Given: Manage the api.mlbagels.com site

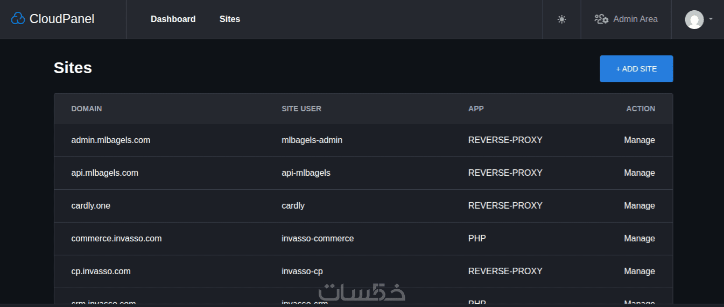Looking at the screenshot, I should [639, 173].
